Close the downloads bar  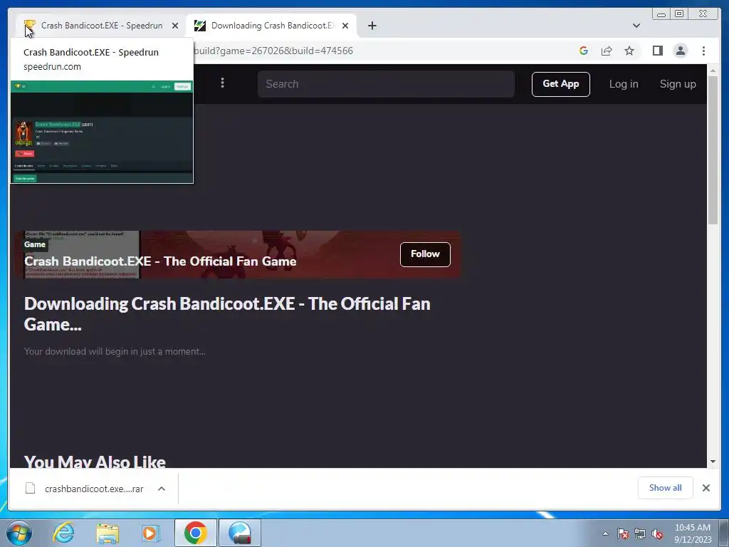click(706, 488)
